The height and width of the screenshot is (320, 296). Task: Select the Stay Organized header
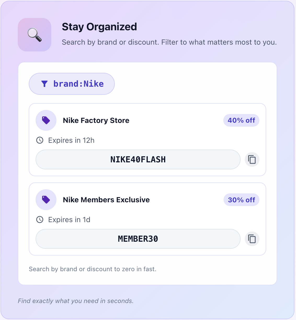[x=99, y=27]
